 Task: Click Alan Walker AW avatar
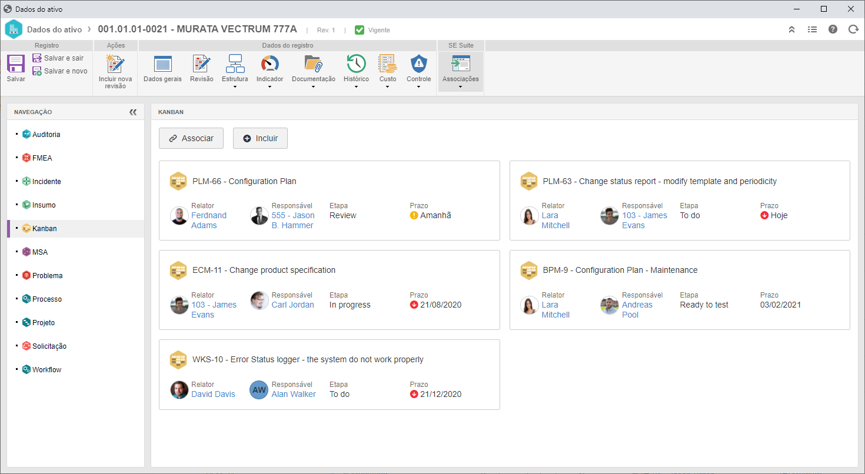pyautogui.click(x=259, y=390)
